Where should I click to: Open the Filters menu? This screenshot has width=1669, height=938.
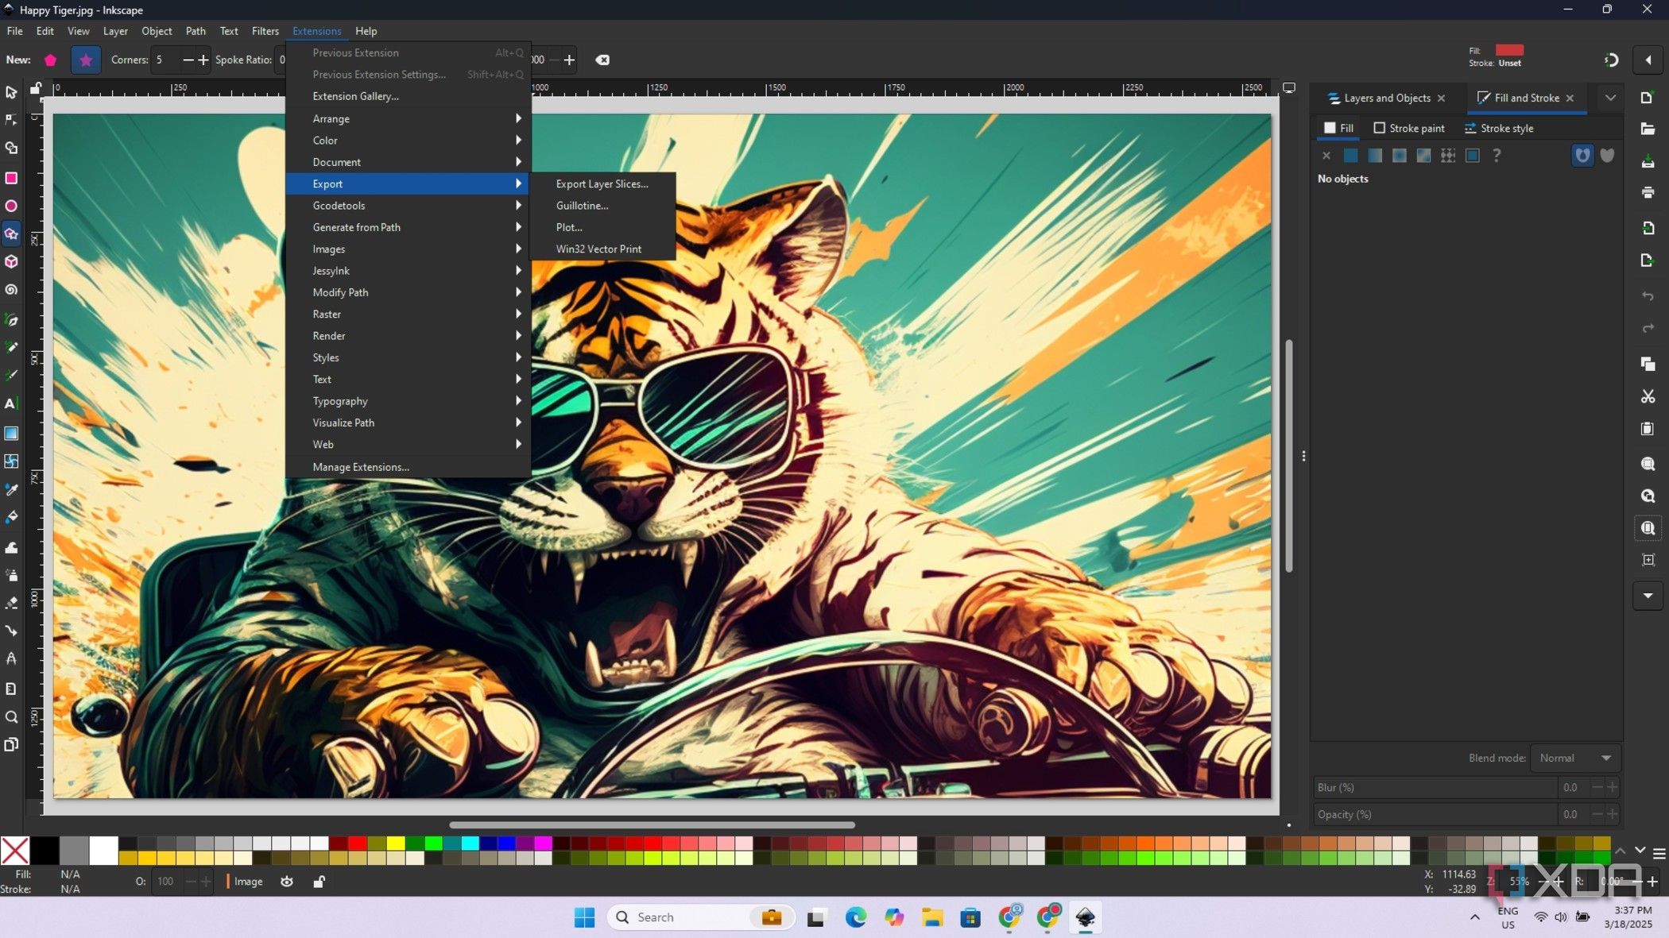pos(265,31)
